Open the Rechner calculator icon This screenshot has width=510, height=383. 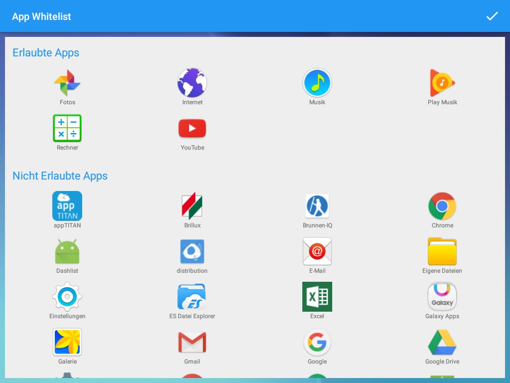[x=67, y=128]
